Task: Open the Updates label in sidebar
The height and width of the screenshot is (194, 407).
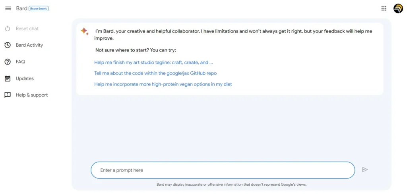Action: pyautogui.click(x=25, y=78)
